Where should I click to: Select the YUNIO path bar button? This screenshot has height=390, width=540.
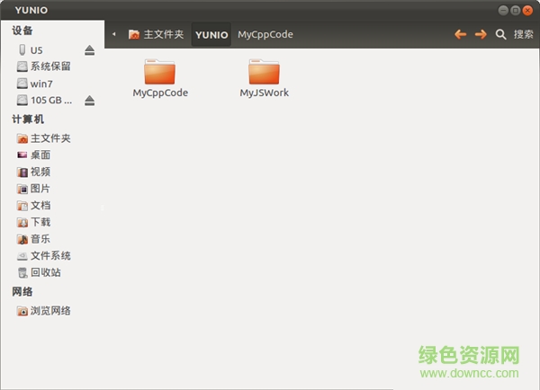(211, 34)
